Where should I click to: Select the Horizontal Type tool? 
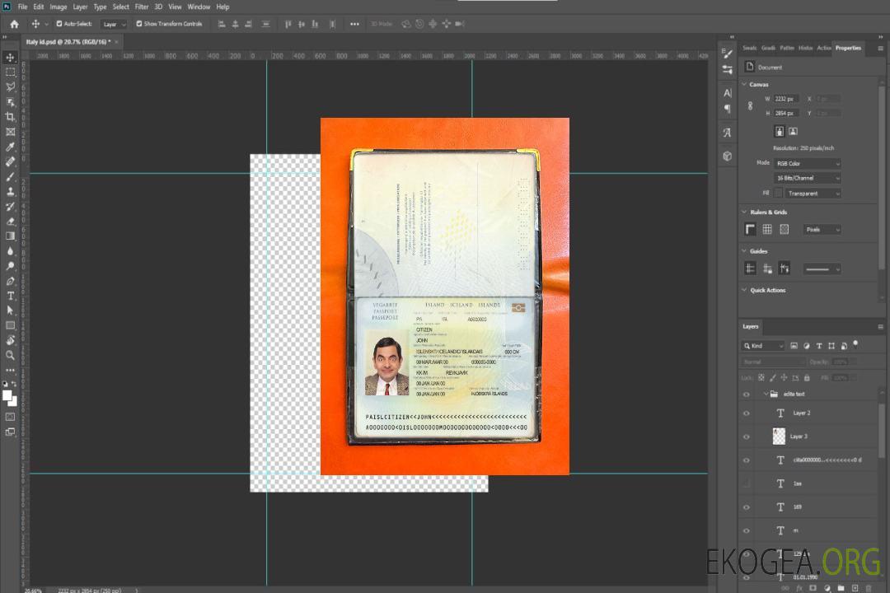coord(11,296)
